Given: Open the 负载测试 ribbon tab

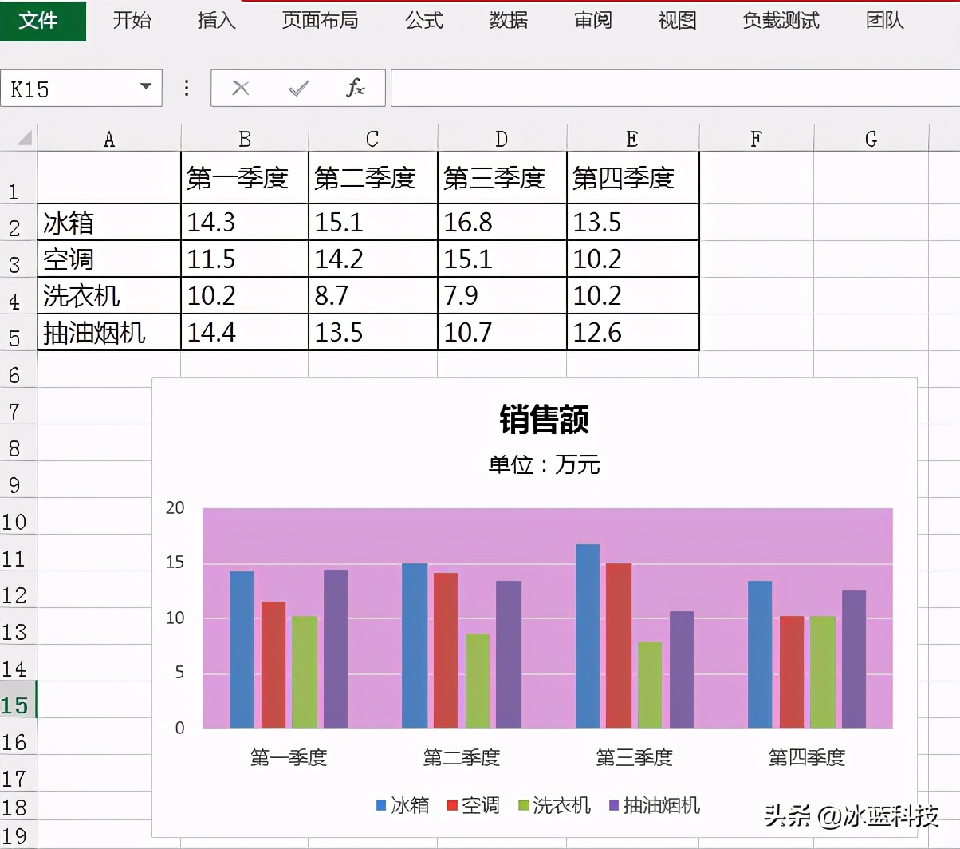Looking at the screenshot, I should pos(781,20).
